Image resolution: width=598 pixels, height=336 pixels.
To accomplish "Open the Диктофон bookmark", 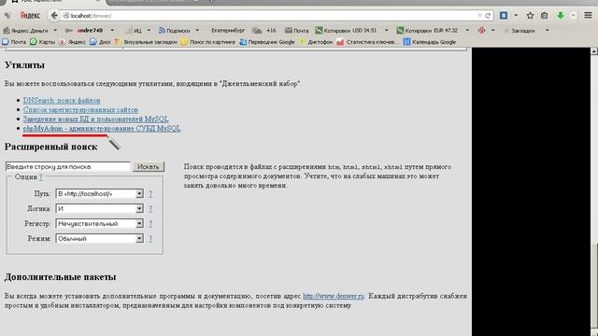I will coord(316,42).
